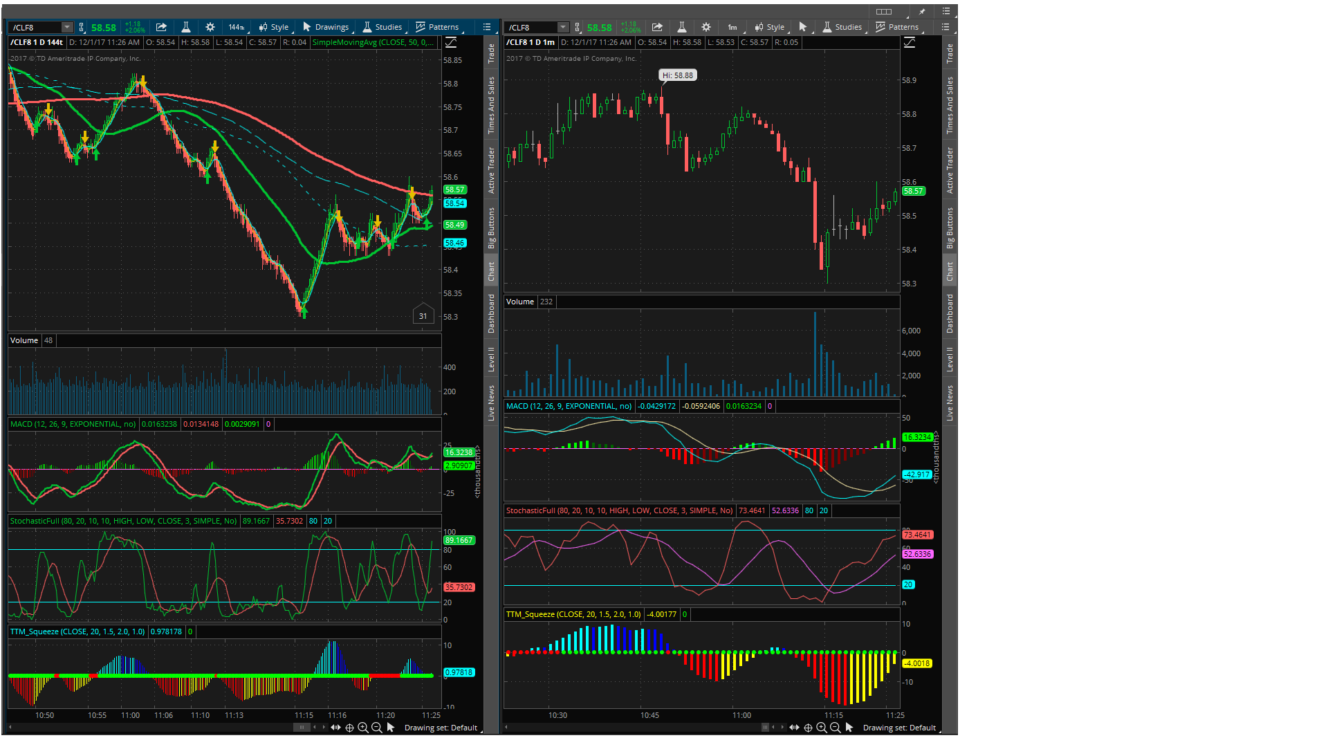Open Active Trader tab on left sidebar

pos(491,170)
